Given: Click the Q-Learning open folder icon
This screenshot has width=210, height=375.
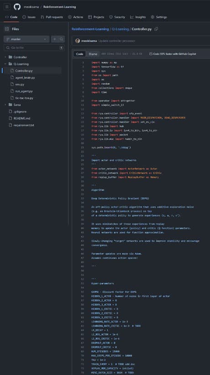Looking at the screenshot, I should (10, 64).
